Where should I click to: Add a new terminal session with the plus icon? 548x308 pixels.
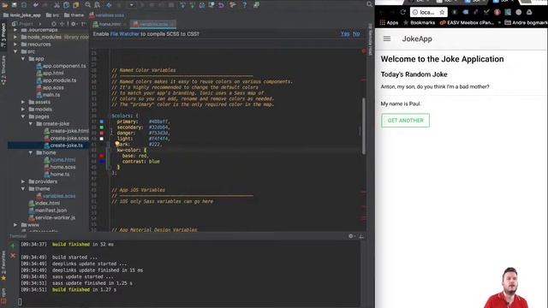(x=13, y=246)
